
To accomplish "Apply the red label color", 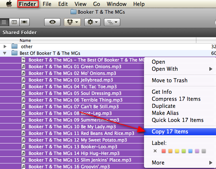I will pyautogui.click(x=164, y=151).
